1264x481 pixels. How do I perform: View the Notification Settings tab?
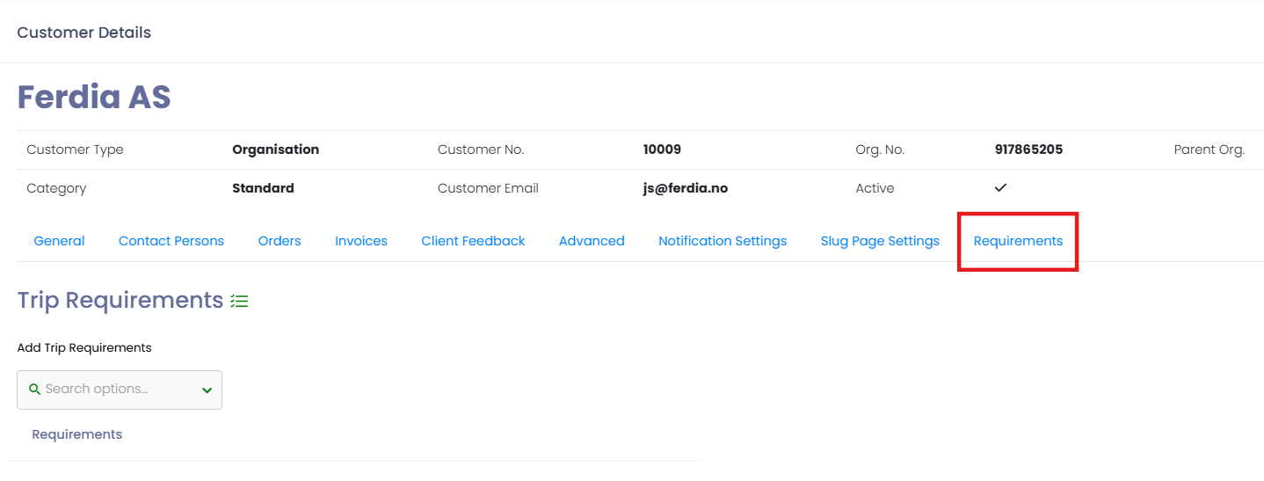(x=723, y=241)
